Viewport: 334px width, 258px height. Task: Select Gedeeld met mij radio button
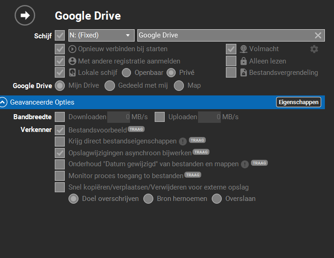(110, 86)
